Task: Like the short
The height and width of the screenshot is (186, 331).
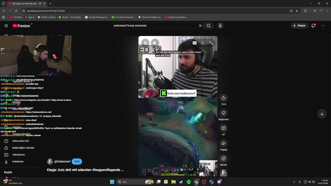Action: click(223, 98)
